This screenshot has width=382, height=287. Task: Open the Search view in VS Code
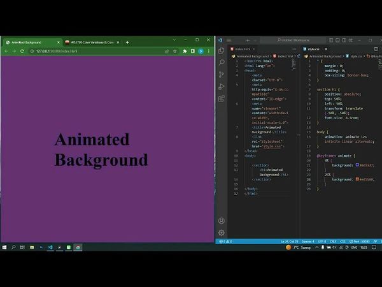(222, 63)
